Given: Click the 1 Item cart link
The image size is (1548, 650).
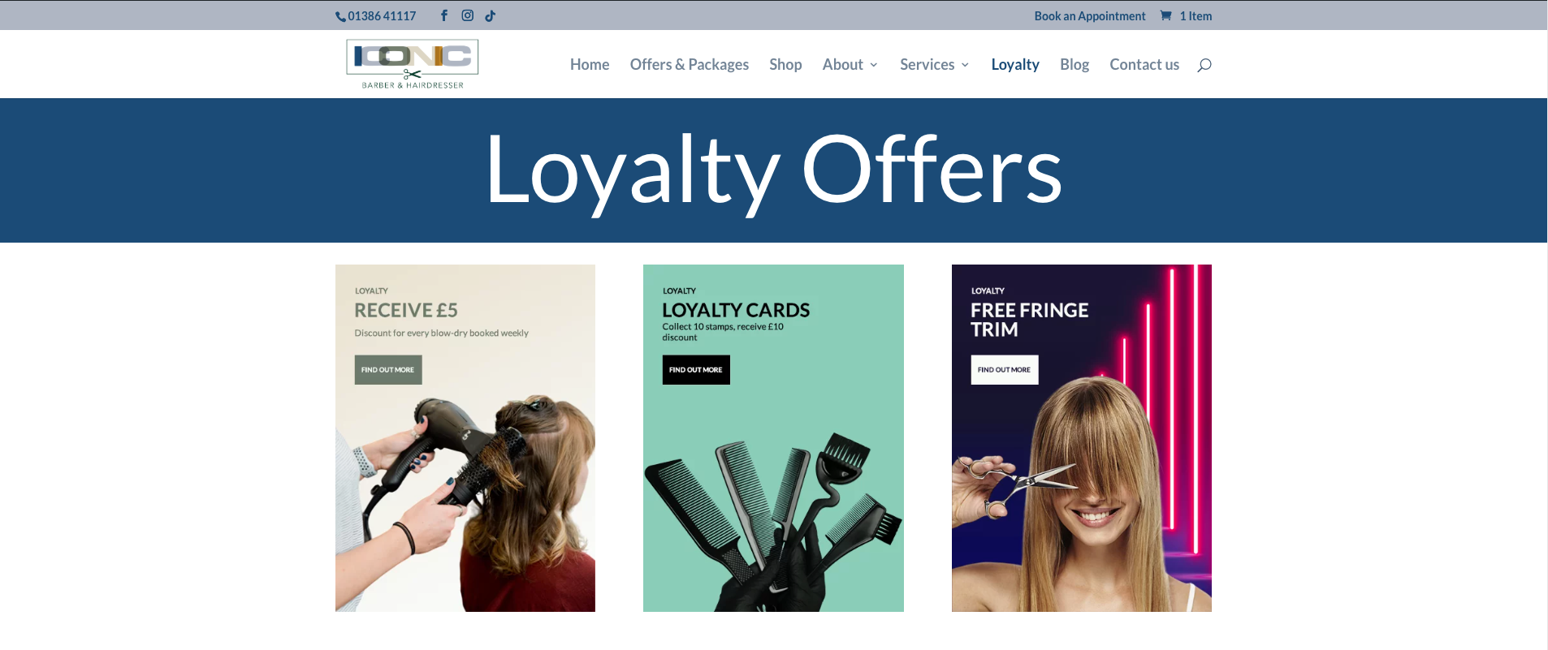Looking at the screenshot, I should coord(1196,15).
